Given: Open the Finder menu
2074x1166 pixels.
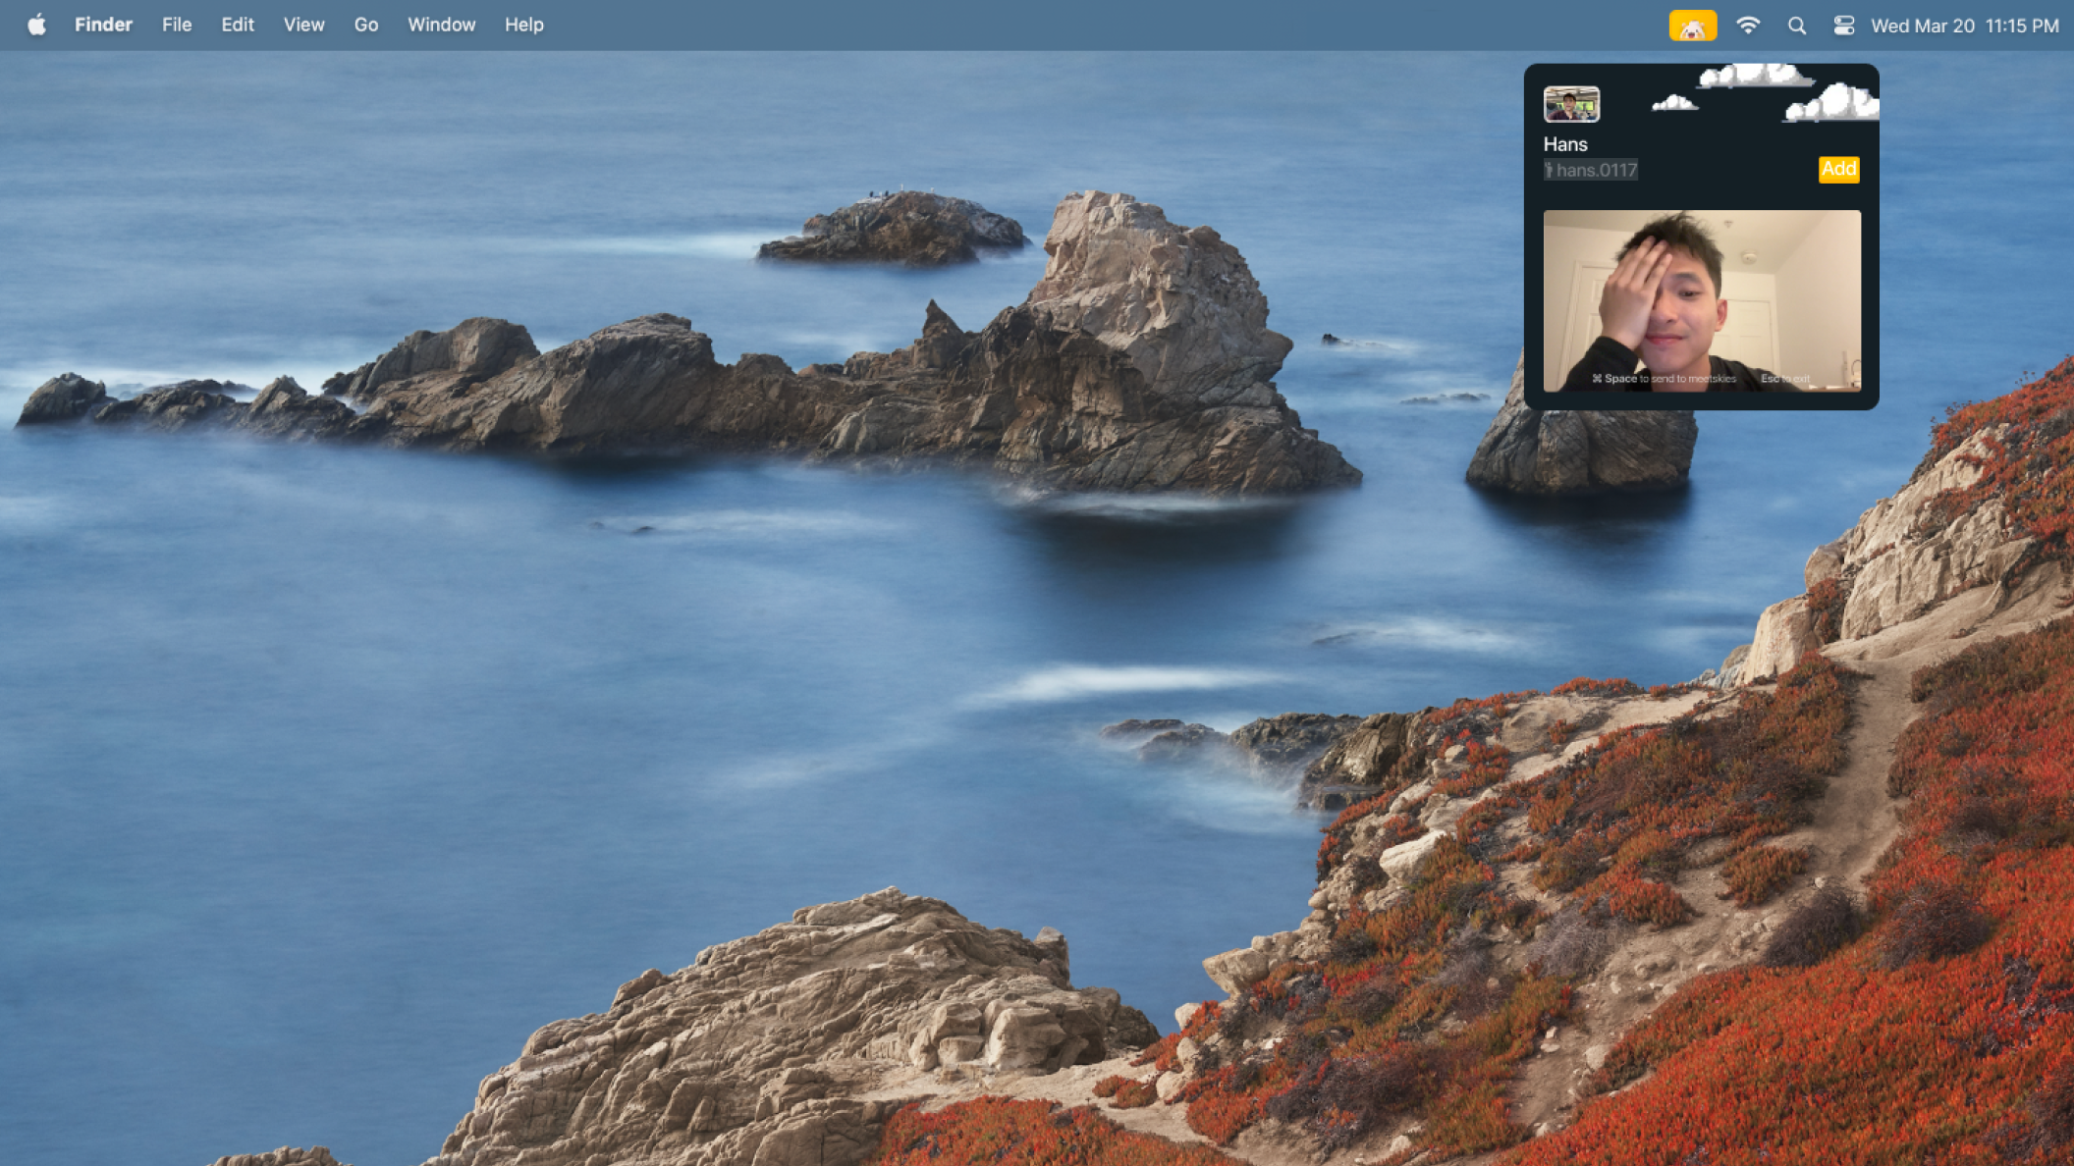Looking at the screenshot, I should (x=103, y=25).
